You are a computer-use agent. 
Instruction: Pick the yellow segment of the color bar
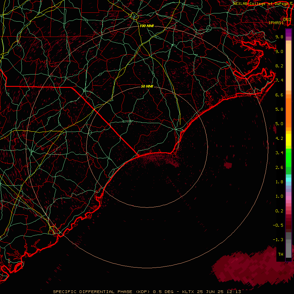click(288, 140)
